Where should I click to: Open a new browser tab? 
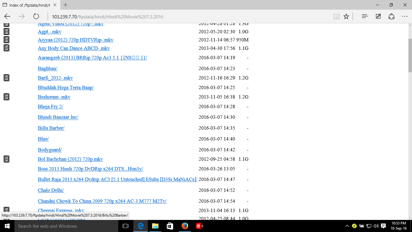point(65,5)
